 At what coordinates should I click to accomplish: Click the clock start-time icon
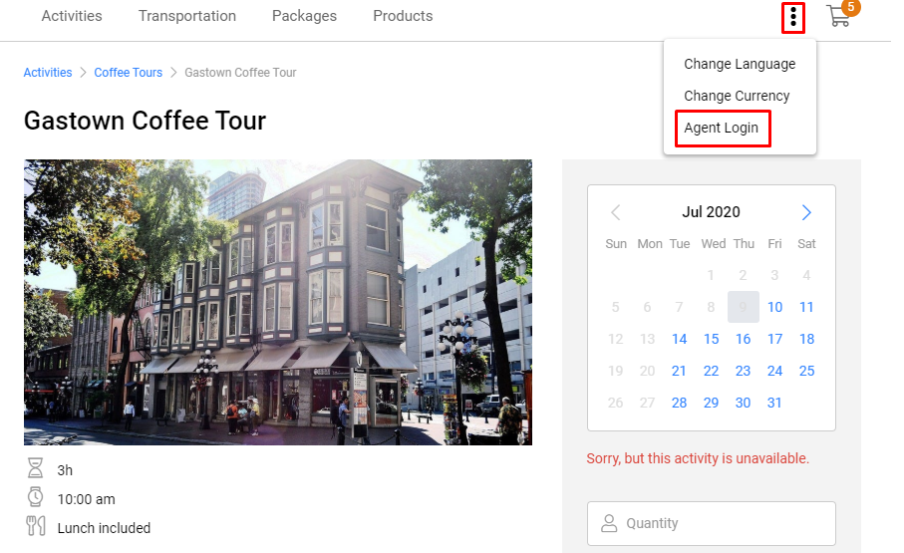coord(35,496)
